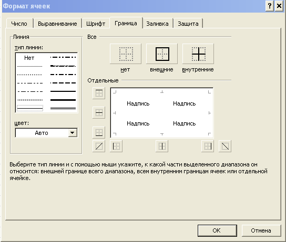This screenshot has height=242, width=286.
Task: Toggle the bottom border button
Action: [x=99, y=132]
